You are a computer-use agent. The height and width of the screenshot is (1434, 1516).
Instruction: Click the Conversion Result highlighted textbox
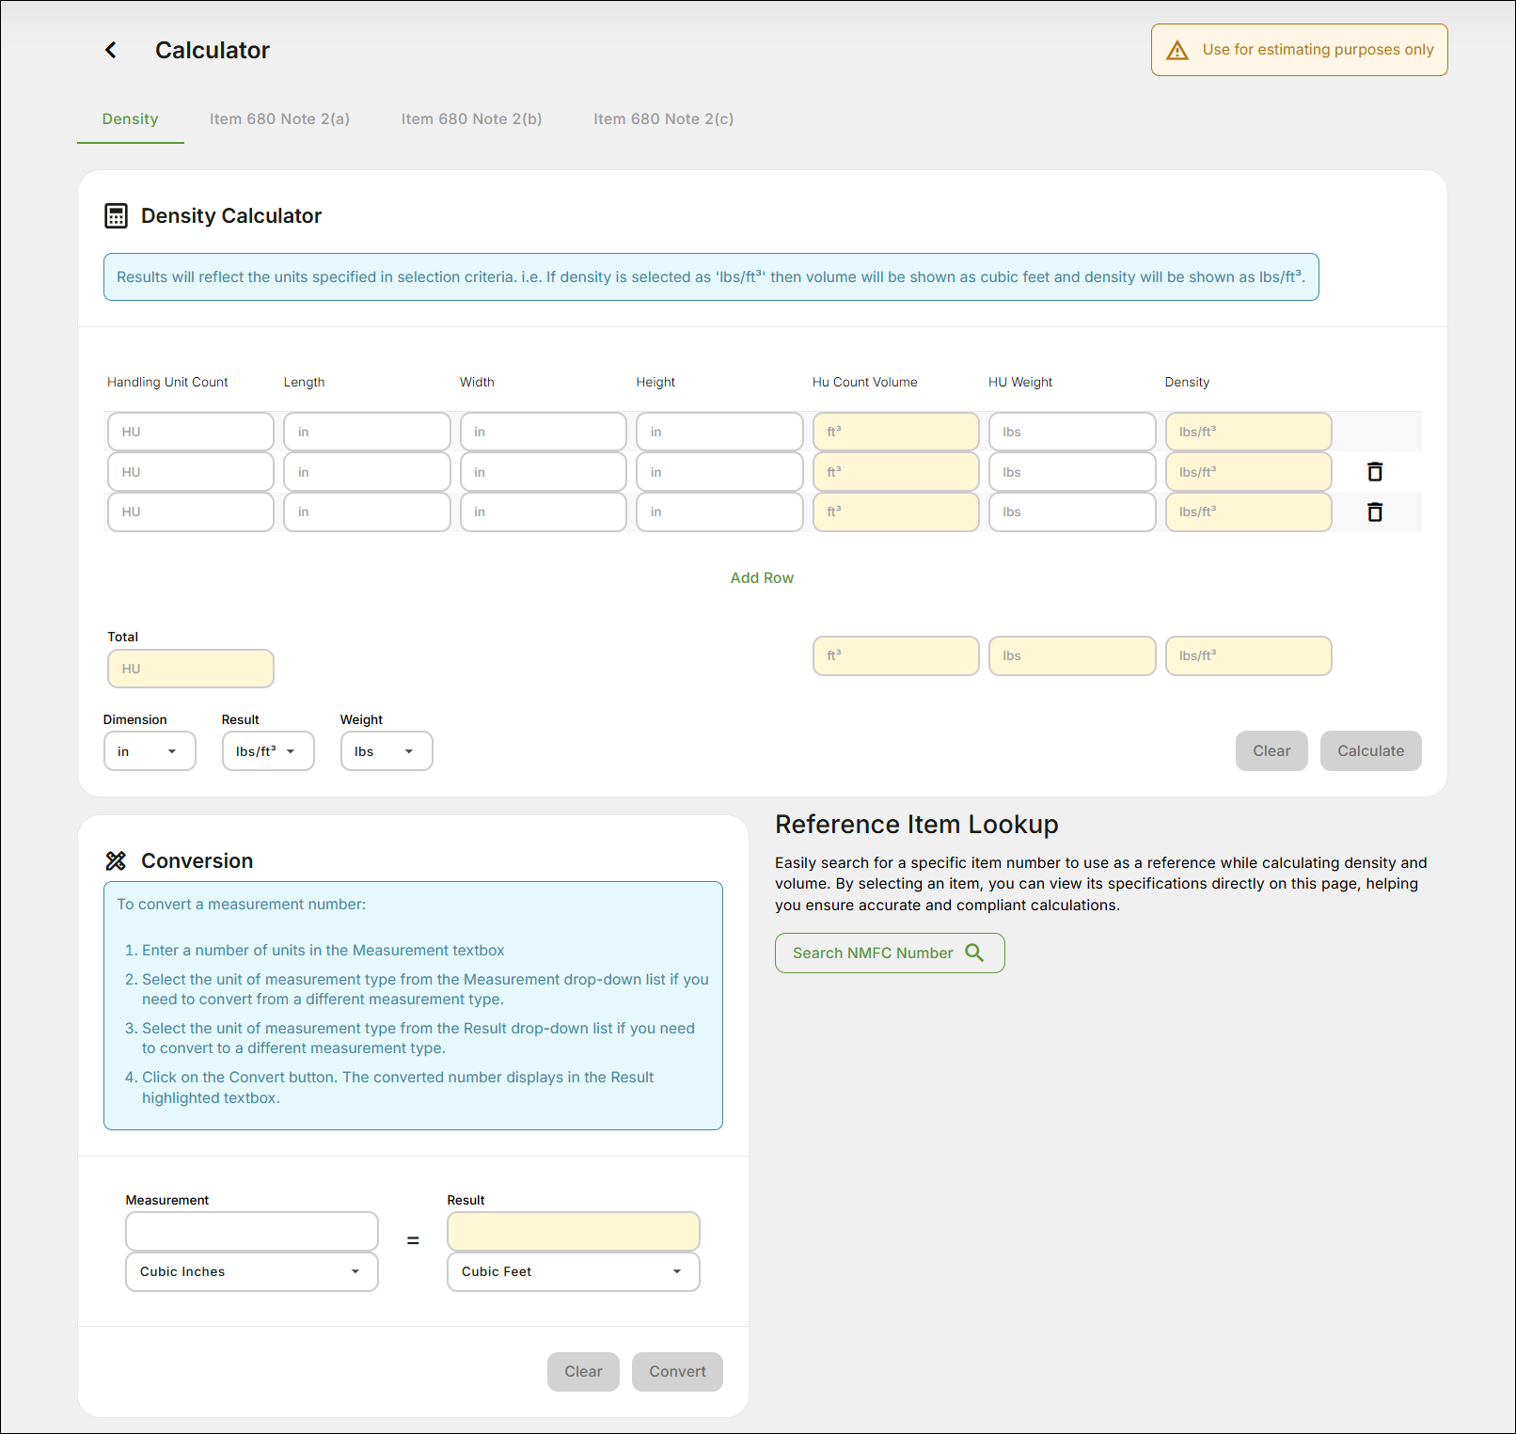[574, 1232]
